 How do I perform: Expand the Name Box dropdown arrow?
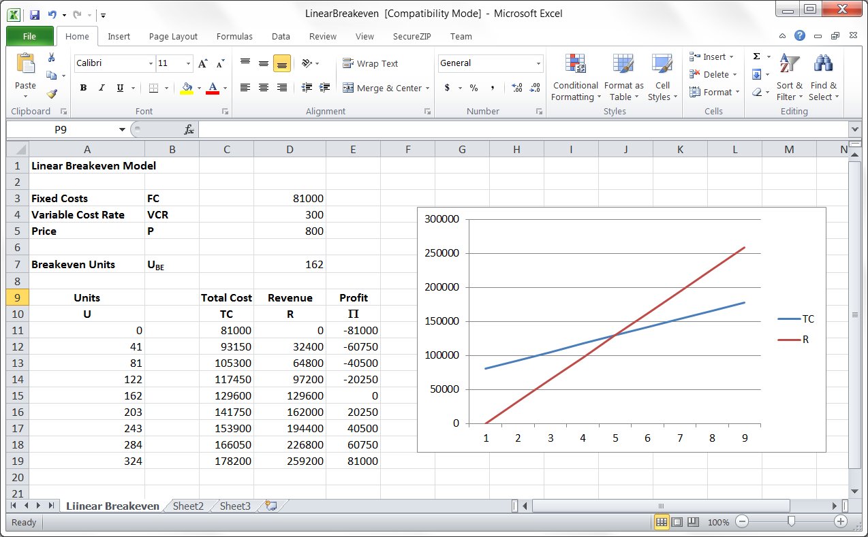point(122,129)
